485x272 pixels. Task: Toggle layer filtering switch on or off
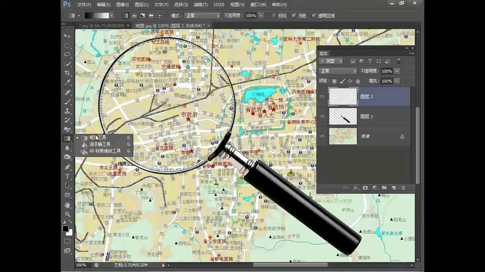(x=399, y=61)
